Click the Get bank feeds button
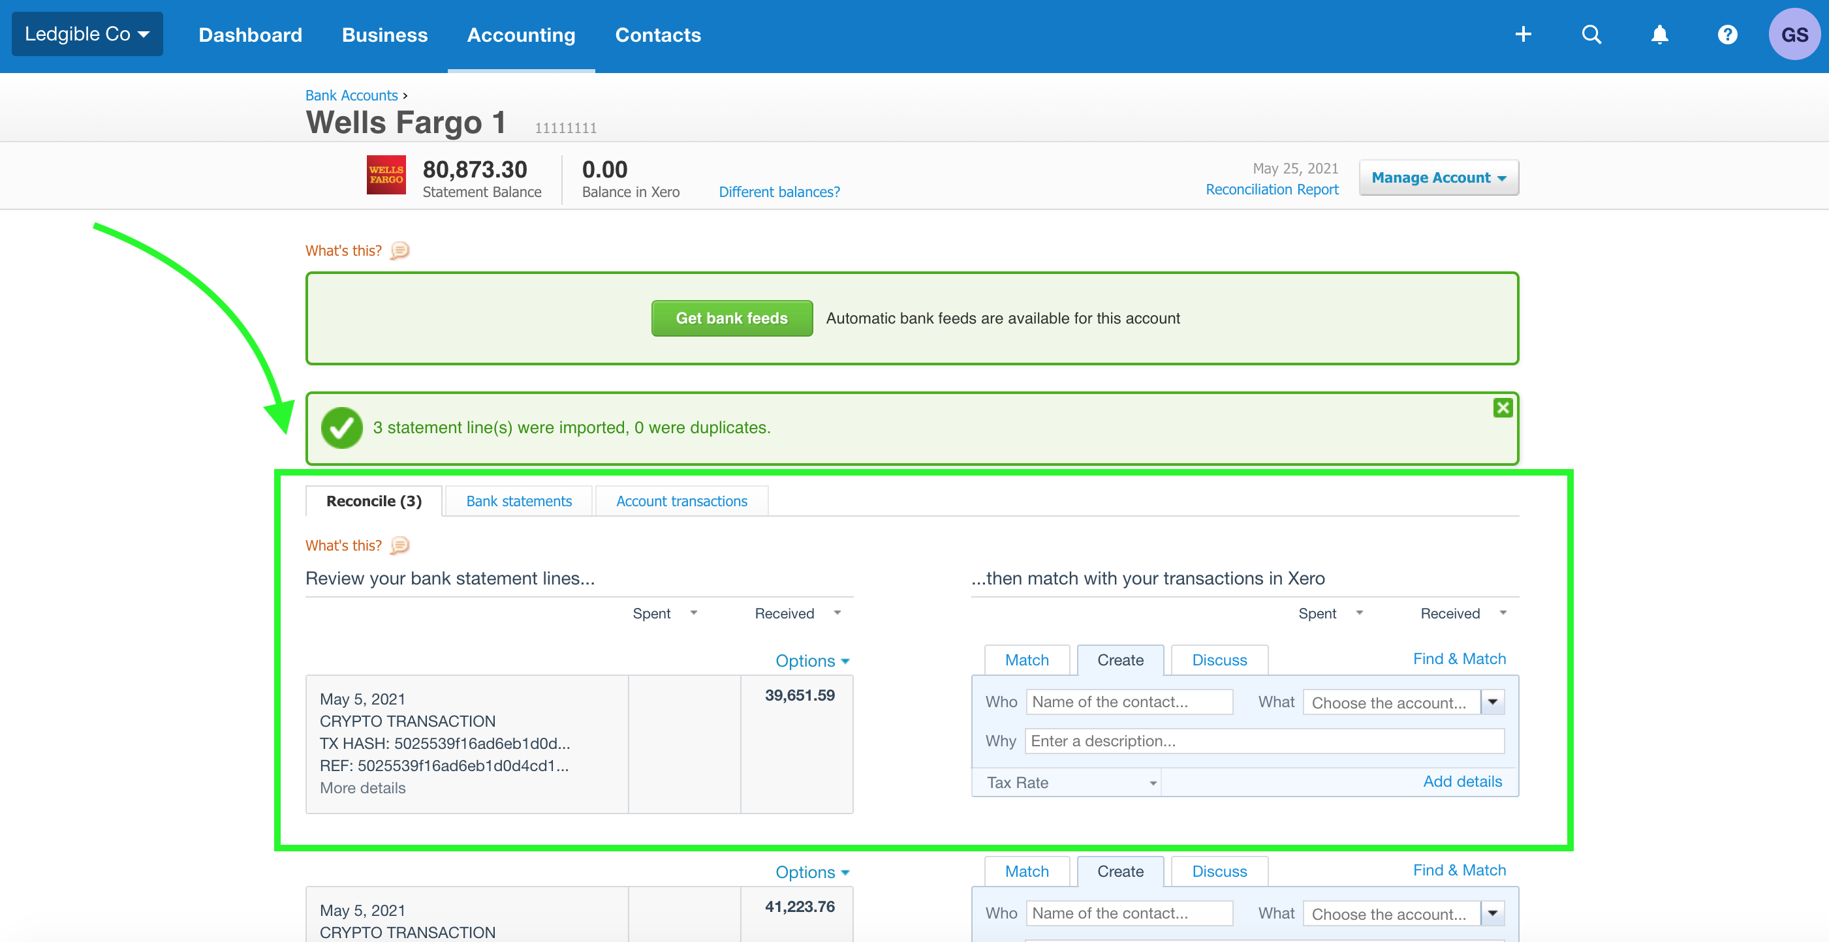 pos(731,318)
